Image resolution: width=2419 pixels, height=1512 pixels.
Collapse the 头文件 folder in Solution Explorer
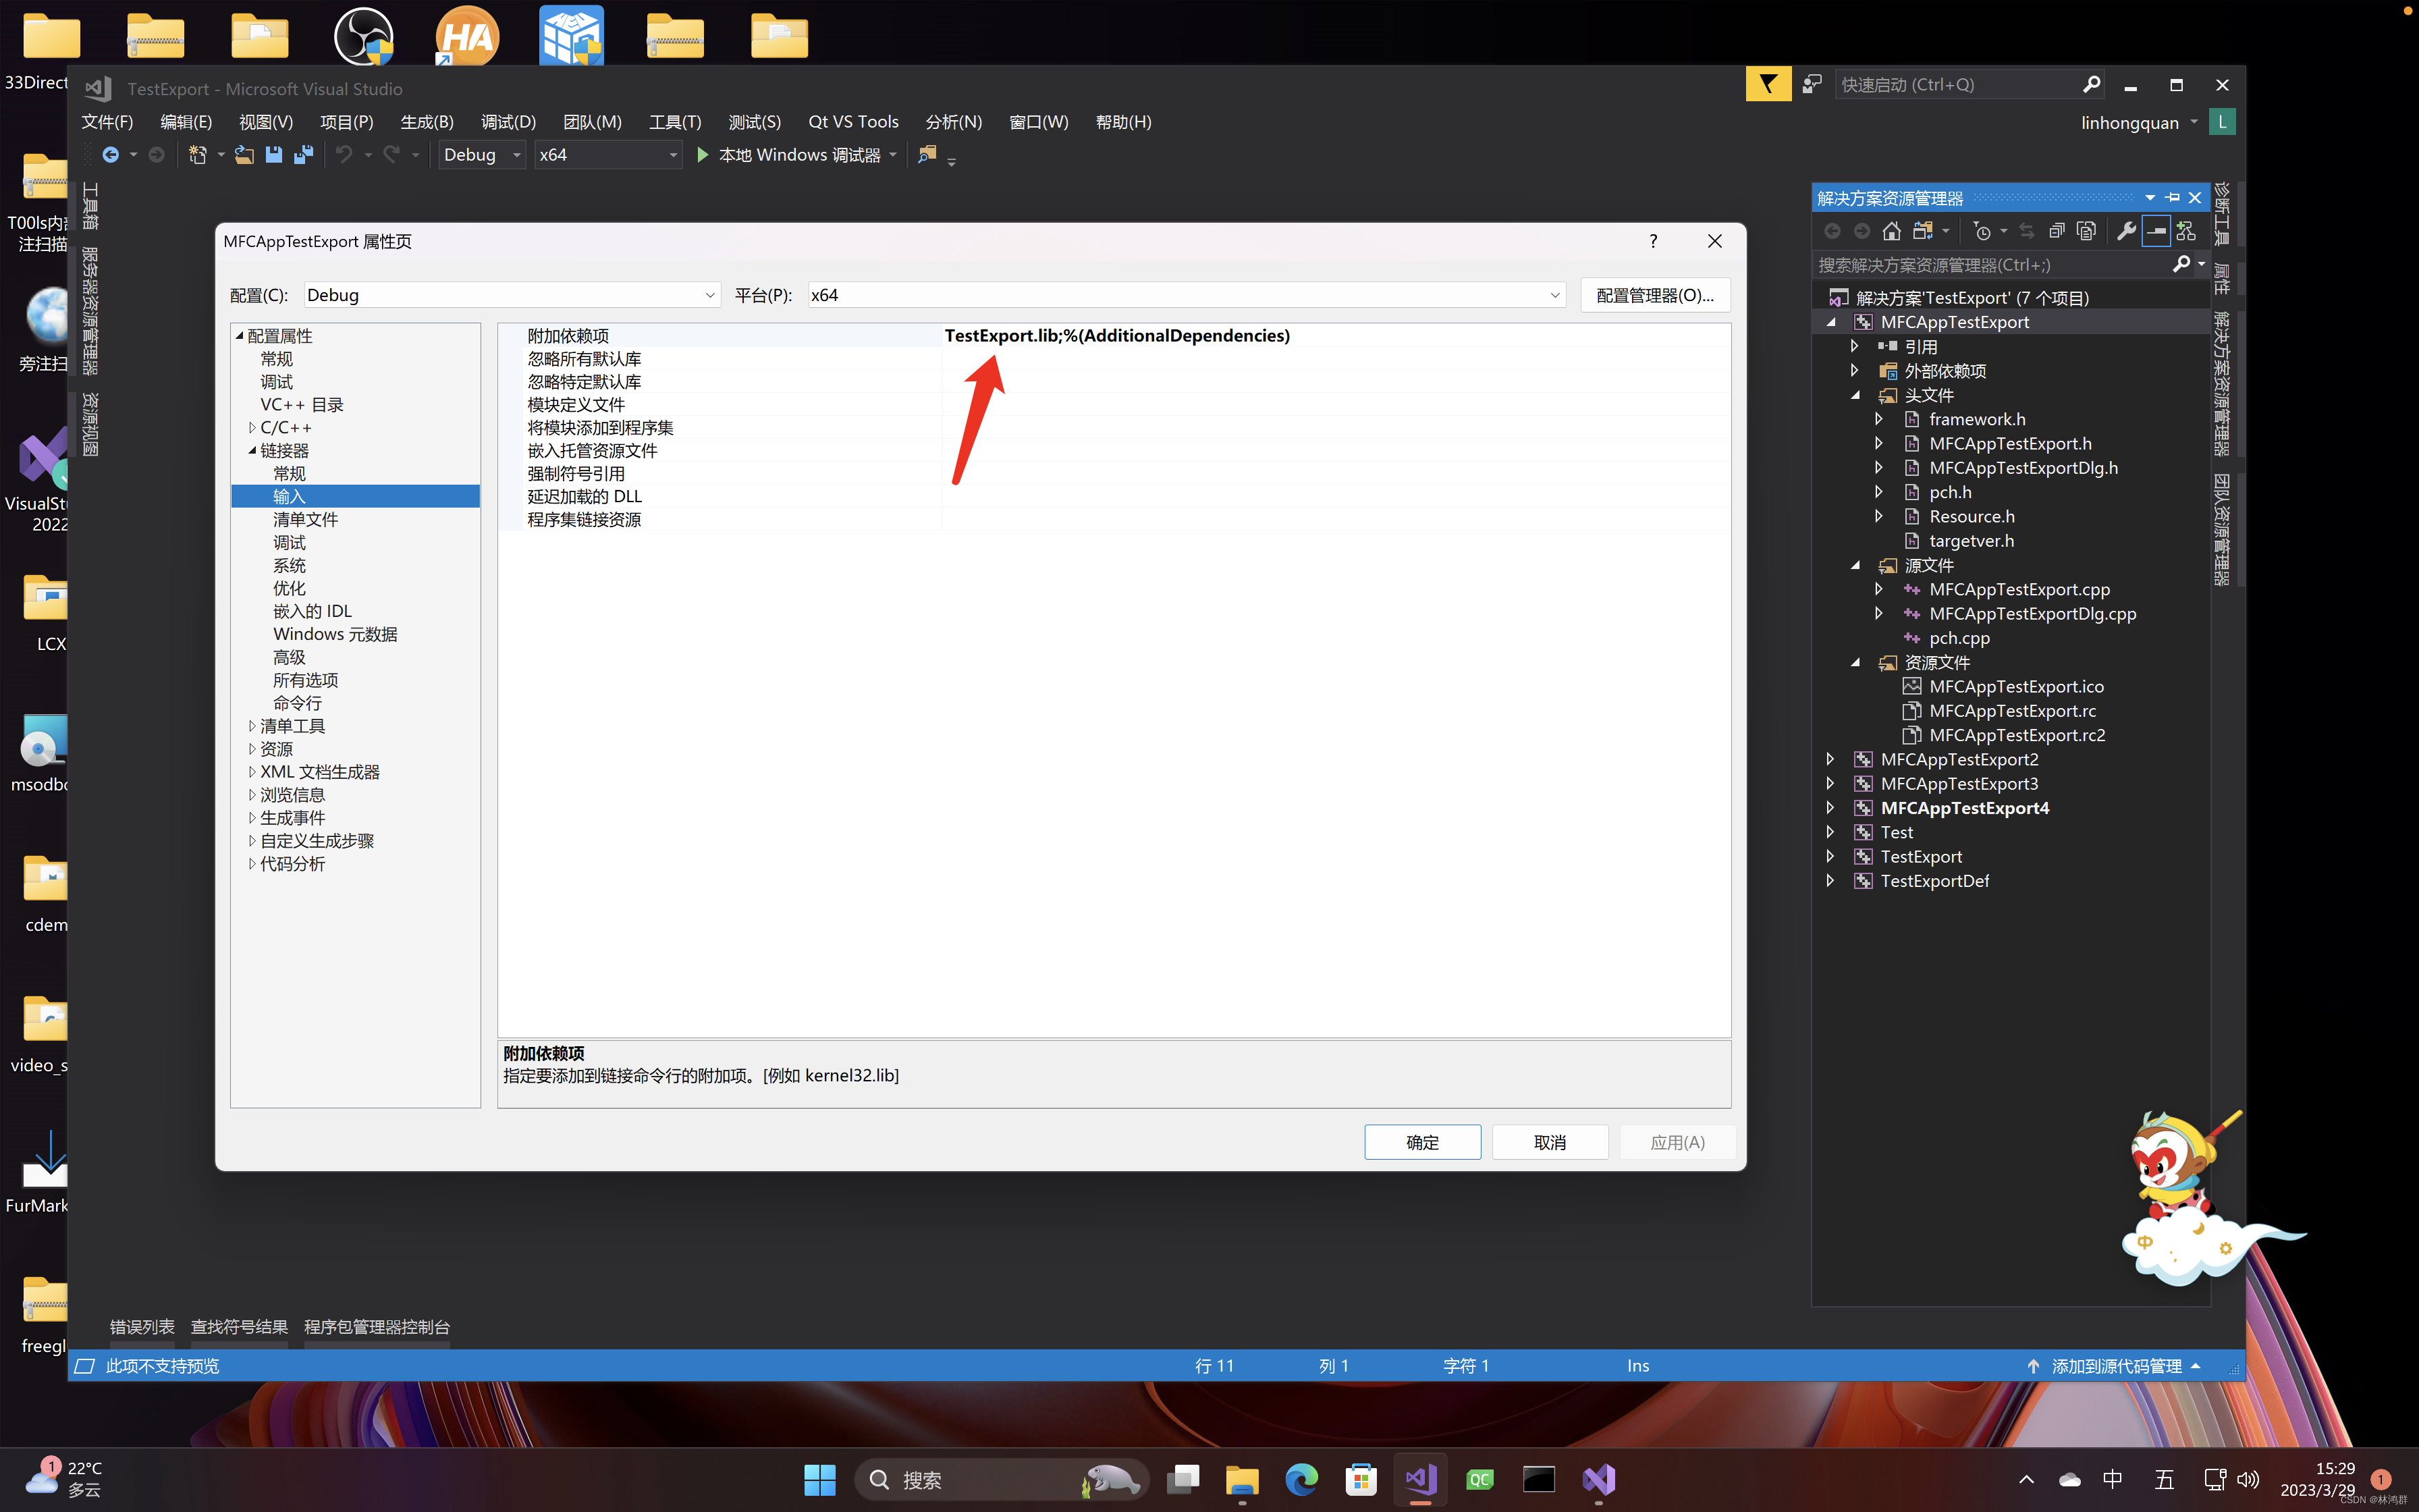(1855, 395)
